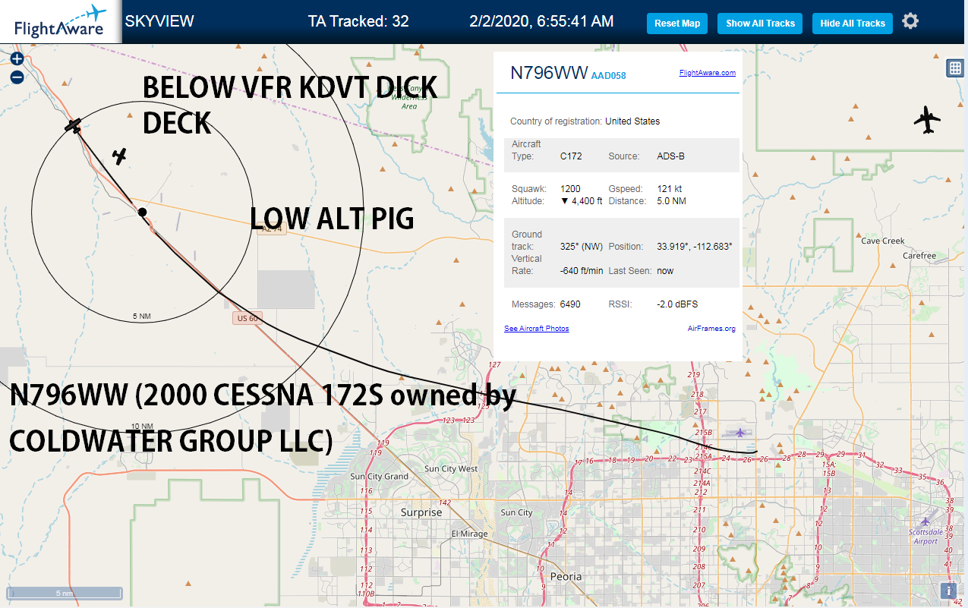This screenshot has height=608, width=968.
Task: Click the 5 NM range ring label
Action: [141, 316]
